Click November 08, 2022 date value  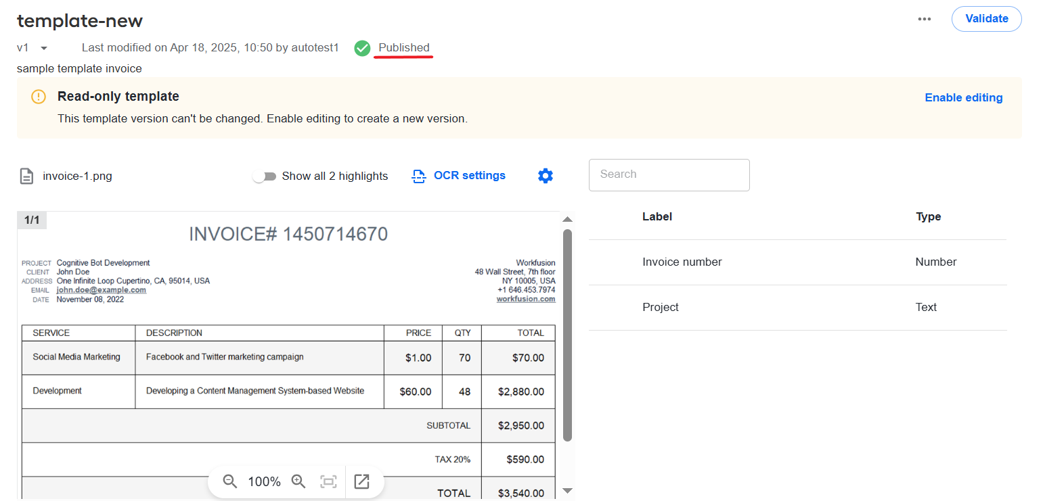point(91,300)
